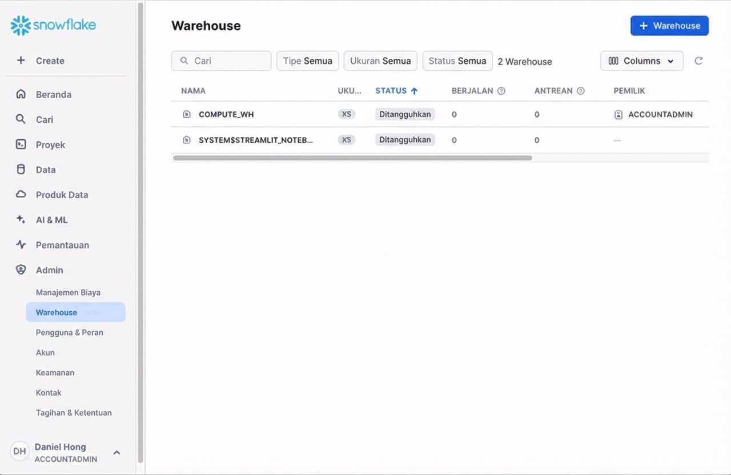Image resolution: width=731 pixels, height=475 pixels.
Task: Refresh the warehouse list
Action: coord(698,61)
